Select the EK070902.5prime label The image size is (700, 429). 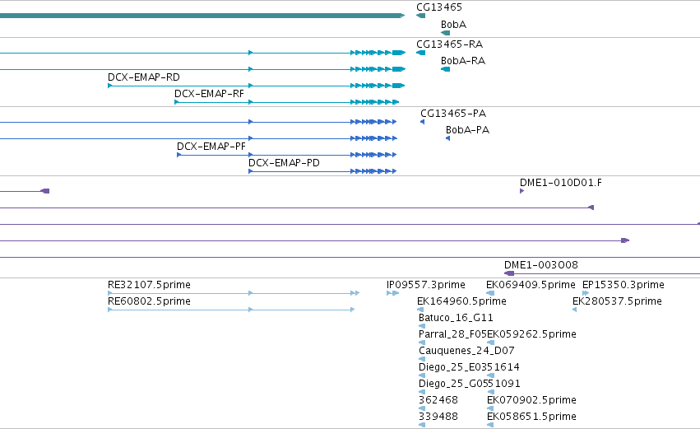tap(531, 400)
